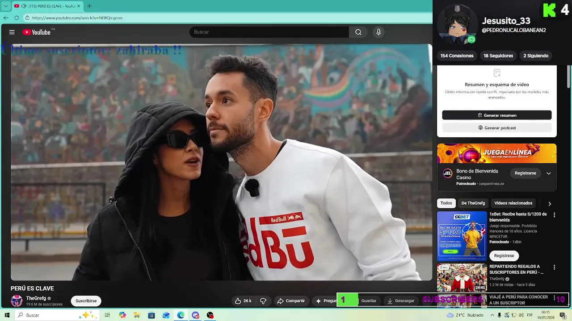
Task: Open 18 Seguidores count
Action: tap(498, 56)
